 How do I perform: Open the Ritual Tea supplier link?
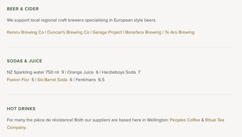[x=215, y=120]
